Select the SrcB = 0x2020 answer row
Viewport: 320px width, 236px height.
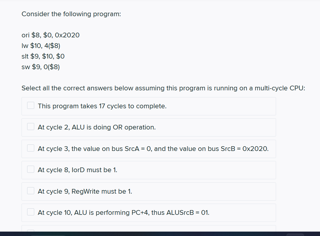point(148,149)
